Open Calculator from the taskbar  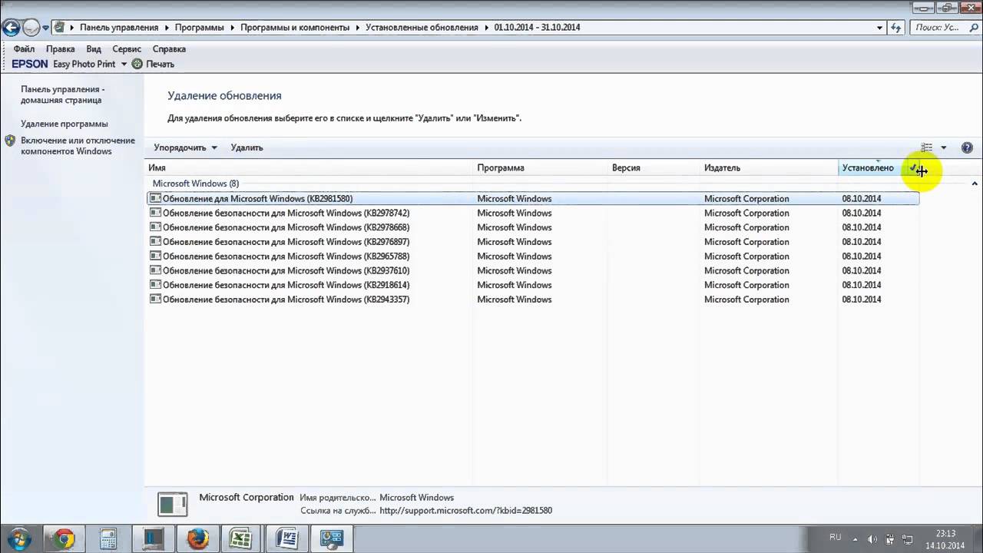[x=108, y=538]
